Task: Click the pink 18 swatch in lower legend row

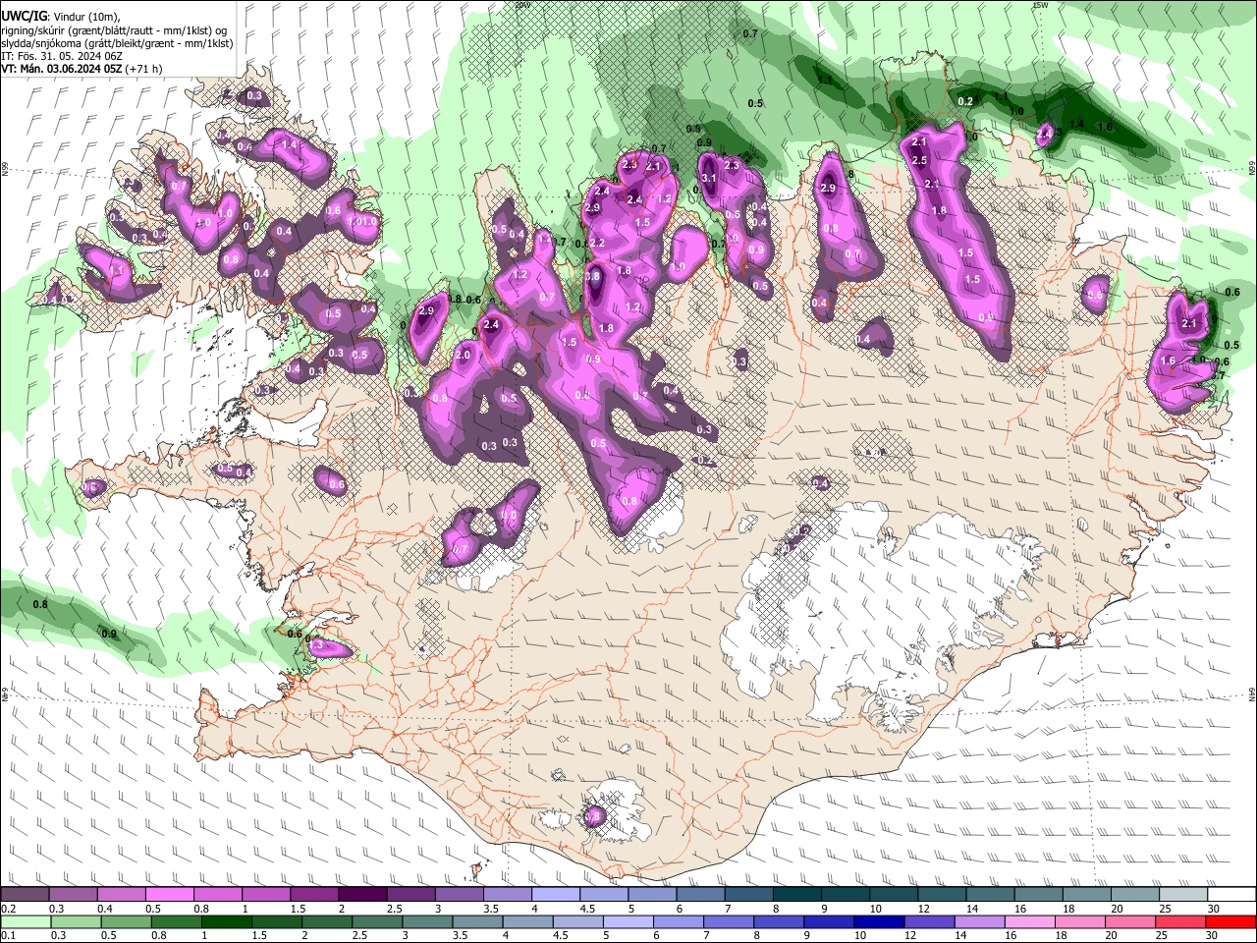Action: pyautogui.click(x=1080, y=921)
